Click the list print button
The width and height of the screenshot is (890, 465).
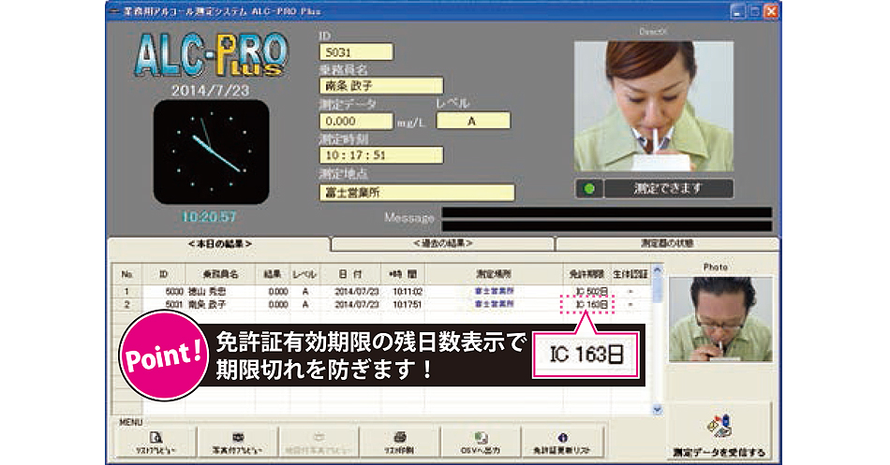(x=400, y=443)
